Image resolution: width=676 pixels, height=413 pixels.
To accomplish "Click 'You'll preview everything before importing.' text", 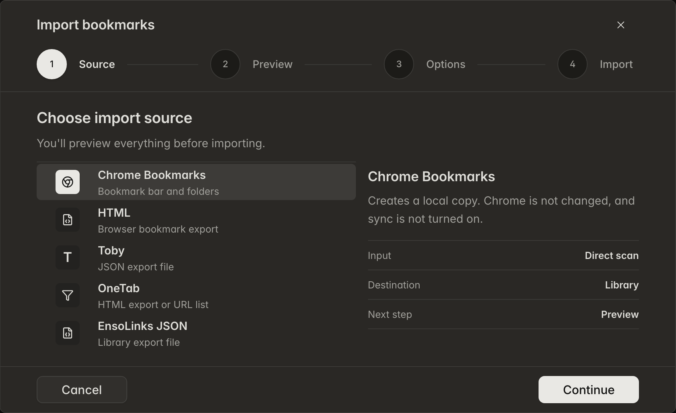I will pyautogui.click(x=151, y=143).
